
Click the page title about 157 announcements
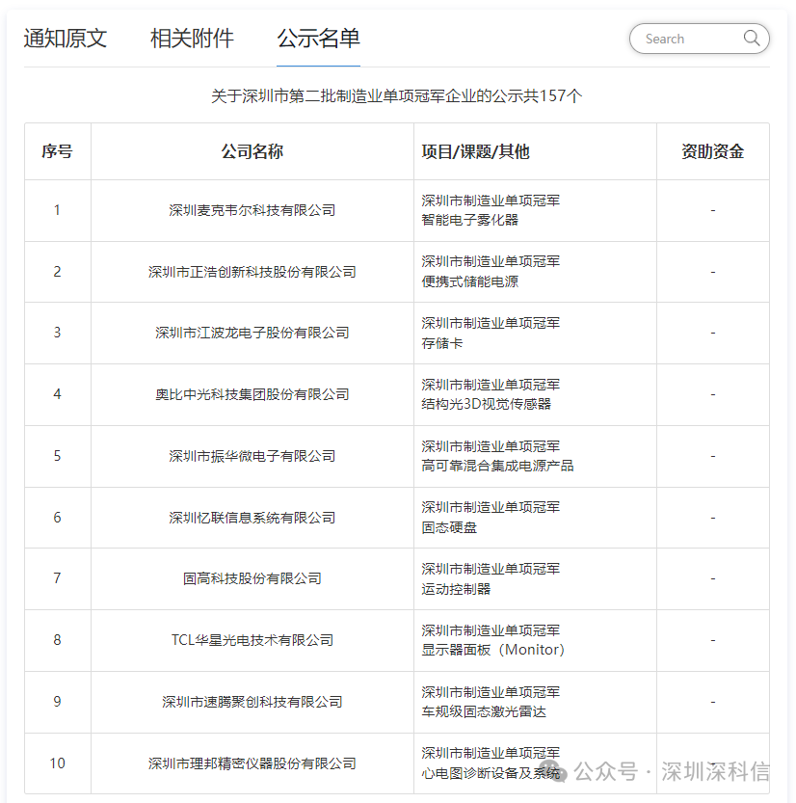tap(397, 95)
